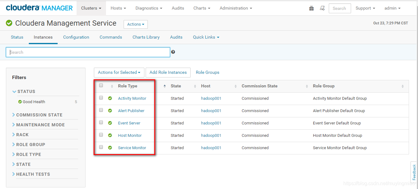Screen dimensions: 418x189
Task: Click Service Monitor green health icon
Action: click(110, 148)
